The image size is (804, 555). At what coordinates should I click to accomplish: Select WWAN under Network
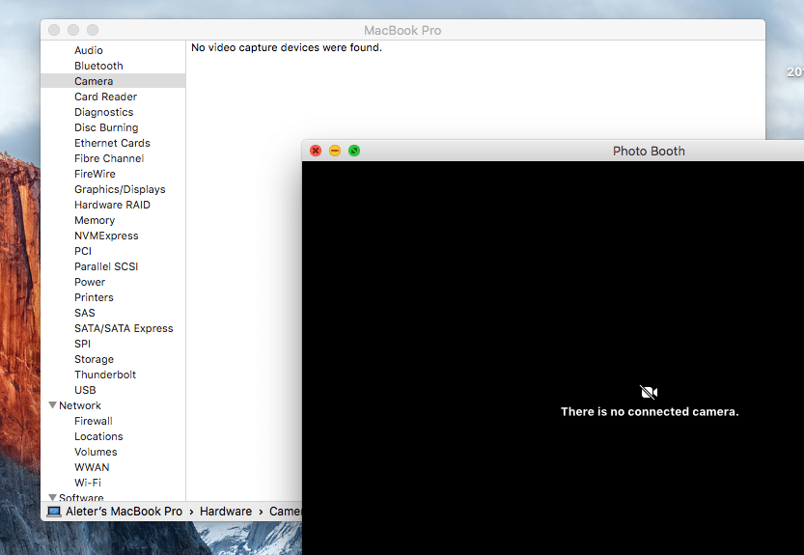[92, 467]
